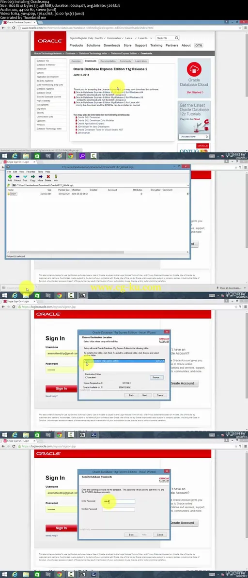
Task: Open the Help menu in 7-Zip
Action: (x=48, y=172)
